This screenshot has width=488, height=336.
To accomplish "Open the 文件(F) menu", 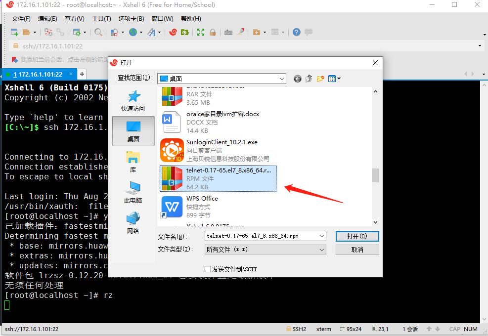I will pyautogui.click(x=21, y=19).
